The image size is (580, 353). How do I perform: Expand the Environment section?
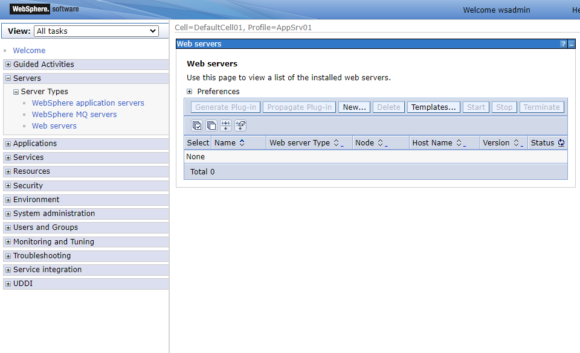[x=8, y=200]
